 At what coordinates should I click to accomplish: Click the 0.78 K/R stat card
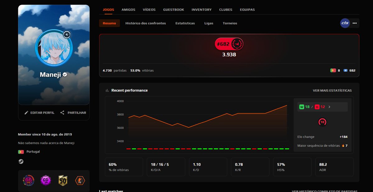(250, 167)
